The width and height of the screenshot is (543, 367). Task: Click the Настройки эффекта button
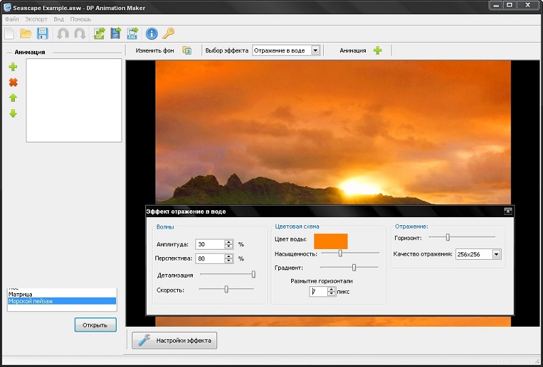[174, 341]
